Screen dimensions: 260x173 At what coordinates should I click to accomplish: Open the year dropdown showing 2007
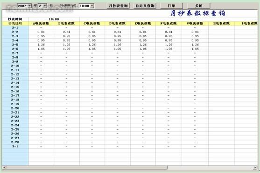coord(24,6)
